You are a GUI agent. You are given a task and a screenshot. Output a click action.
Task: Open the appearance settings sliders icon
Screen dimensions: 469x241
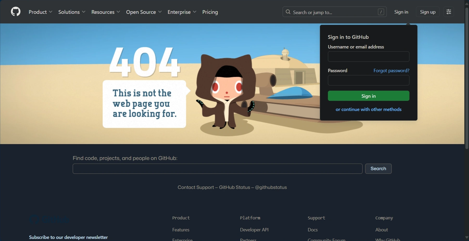(449, 12)
